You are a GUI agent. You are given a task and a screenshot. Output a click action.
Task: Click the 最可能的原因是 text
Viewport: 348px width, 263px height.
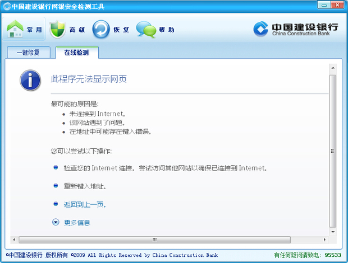pyautogui.click(x=75, y=104)
